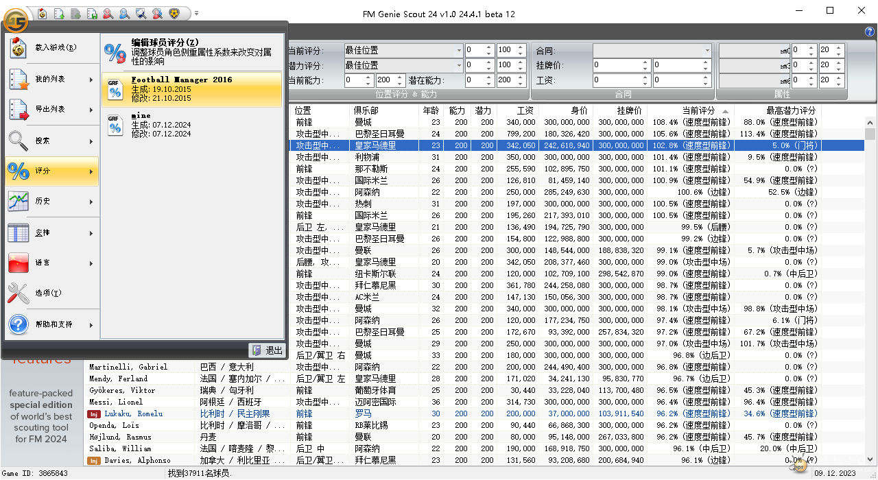This screenshot has width=878, height=480.
Task: Select Football Manager 2016 rating file
Action: [191, 89]
